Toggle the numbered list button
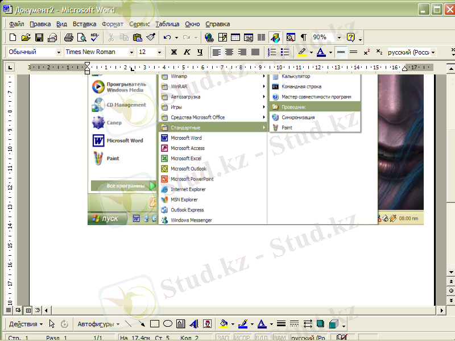455x341 pixels. [x=272, y=52]
